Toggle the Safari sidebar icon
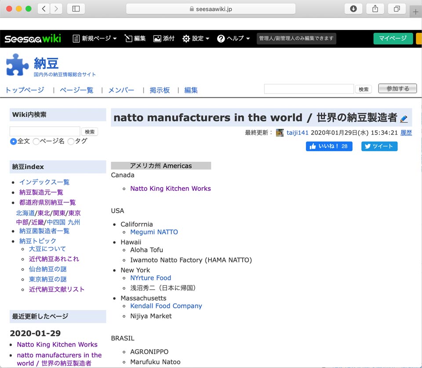 [76, 9]
